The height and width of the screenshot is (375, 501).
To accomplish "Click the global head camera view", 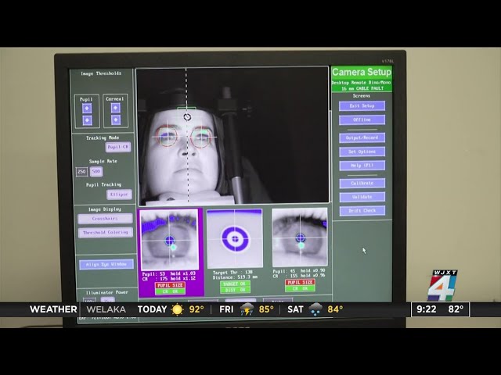I will 232,135.
